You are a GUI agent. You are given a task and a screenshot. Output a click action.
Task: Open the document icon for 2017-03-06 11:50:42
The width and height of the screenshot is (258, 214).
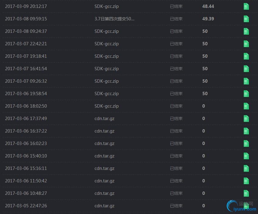point(246,181)
